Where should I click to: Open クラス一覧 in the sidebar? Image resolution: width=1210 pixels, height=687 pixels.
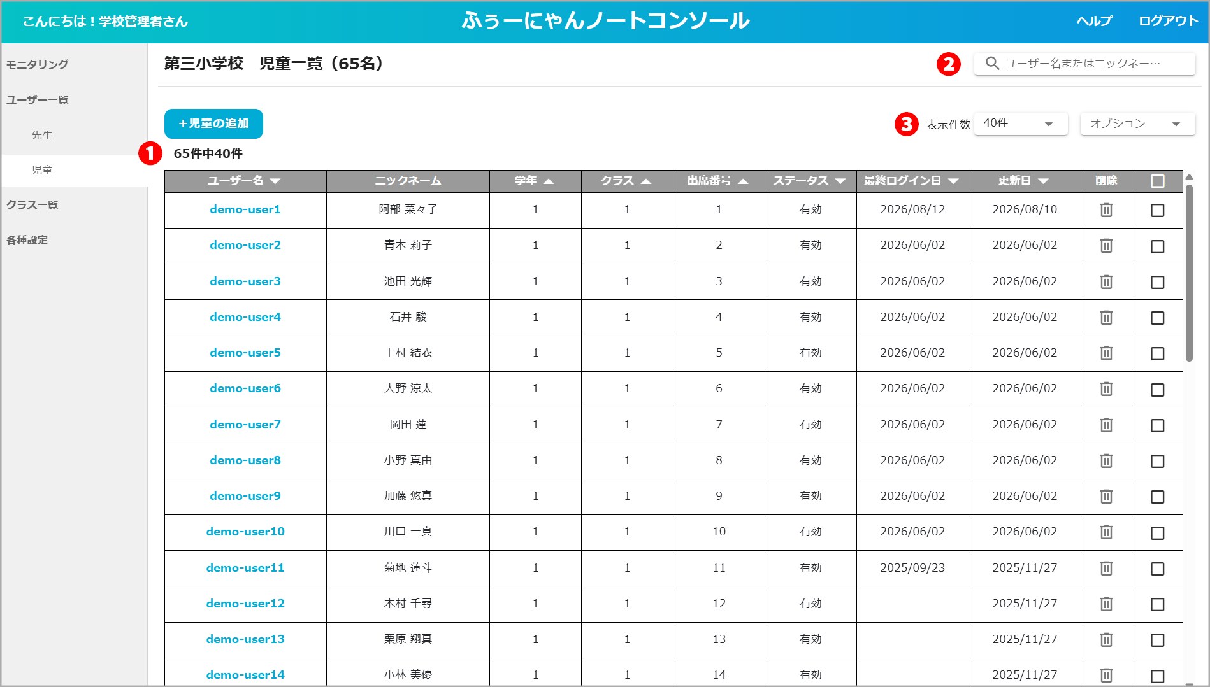[x=32, y=205]
